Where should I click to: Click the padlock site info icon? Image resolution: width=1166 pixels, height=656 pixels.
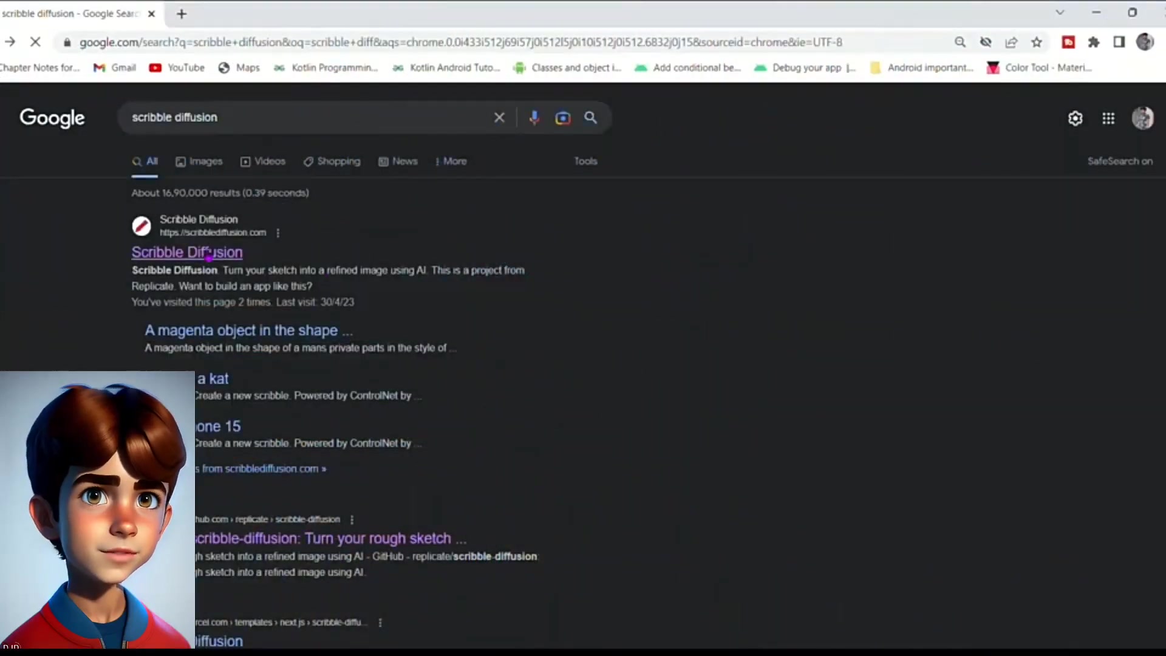[67, 43]
